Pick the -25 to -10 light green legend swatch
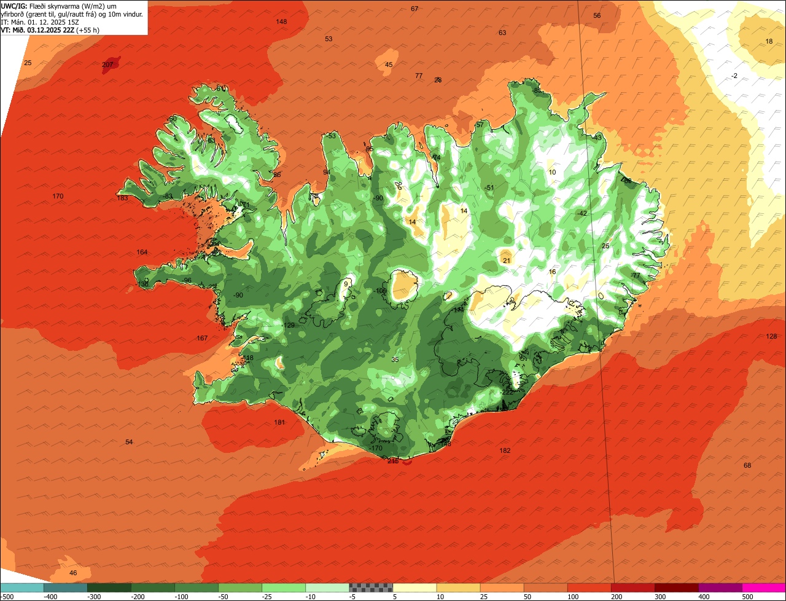The width and height of the screenshot is (786, 601). pyautogui.click(x=283, y=587)
